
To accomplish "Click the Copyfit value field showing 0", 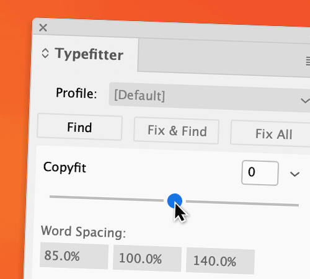I will pyautogui.click(x=260, y=173).
